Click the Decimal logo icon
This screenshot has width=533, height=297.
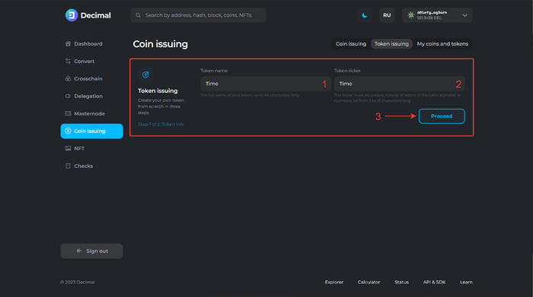(72, 15)
